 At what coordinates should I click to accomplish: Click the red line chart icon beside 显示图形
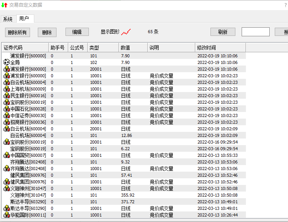click(x=126, y=32)
